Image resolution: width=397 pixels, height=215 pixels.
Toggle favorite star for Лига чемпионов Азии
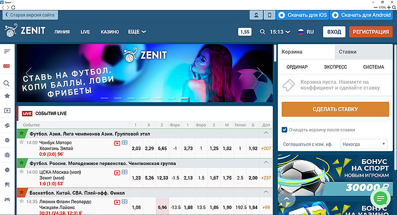(22, 133)
